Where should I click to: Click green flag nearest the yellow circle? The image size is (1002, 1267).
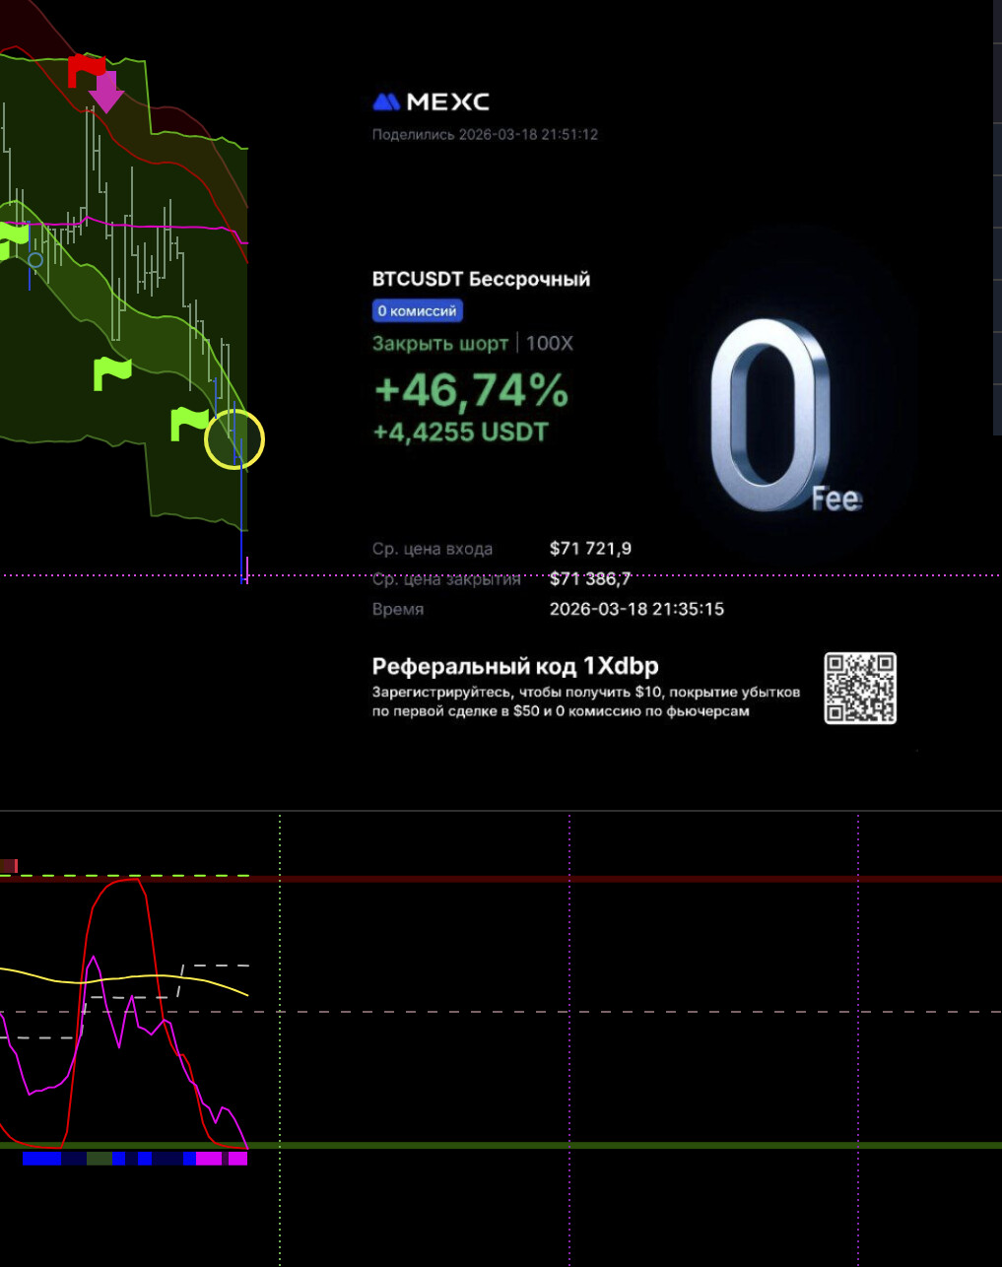[x=188, y=422]
